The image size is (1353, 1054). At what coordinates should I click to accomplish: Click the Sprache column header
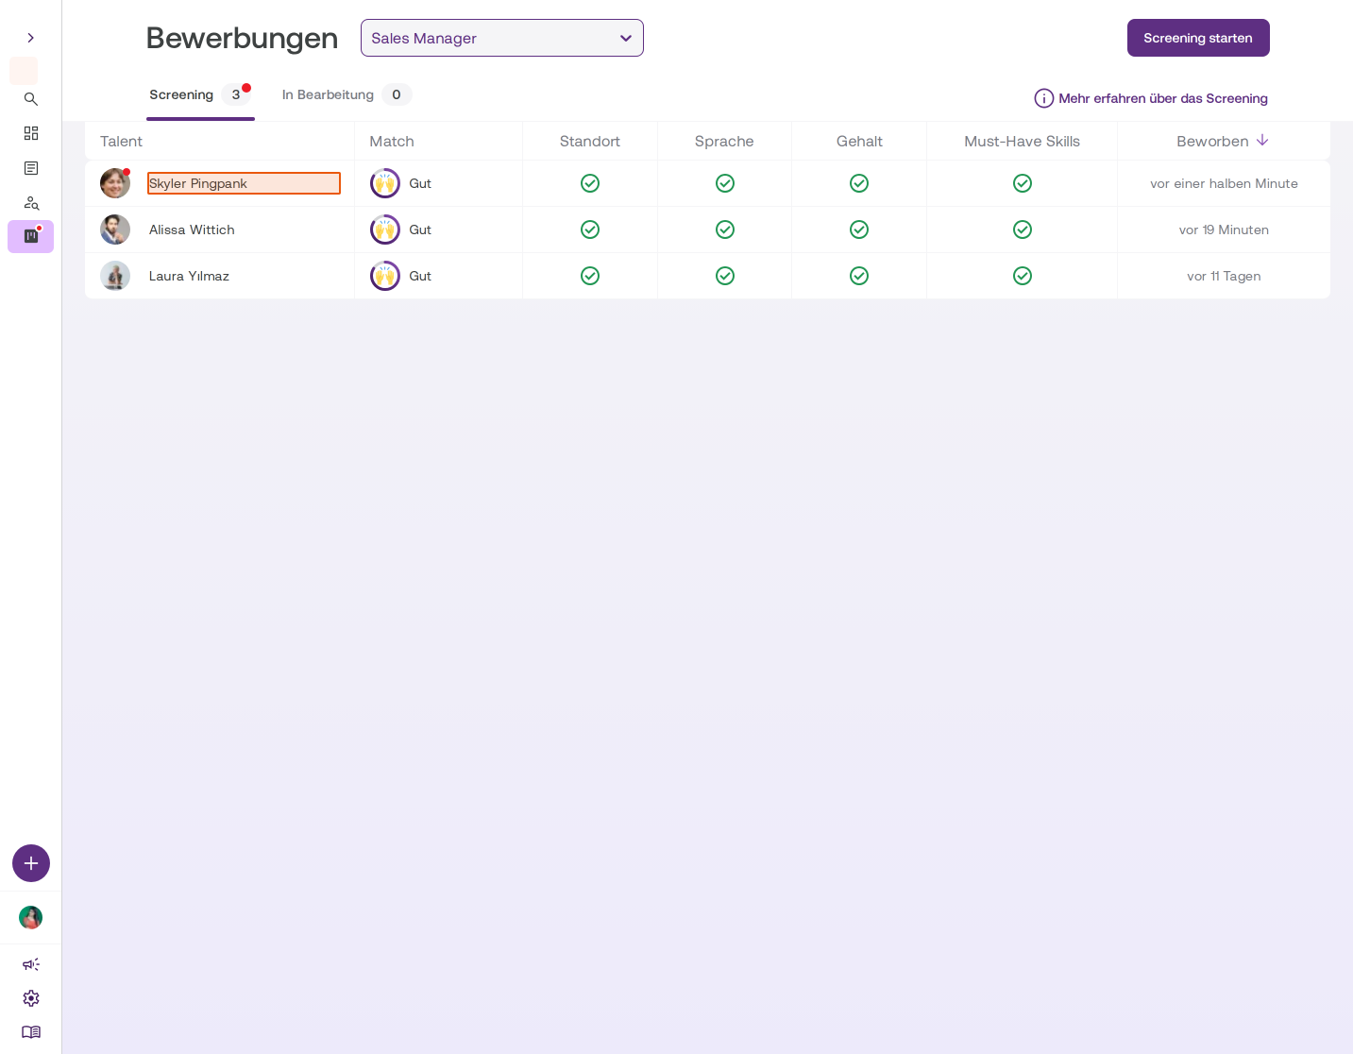pos(724,141)
